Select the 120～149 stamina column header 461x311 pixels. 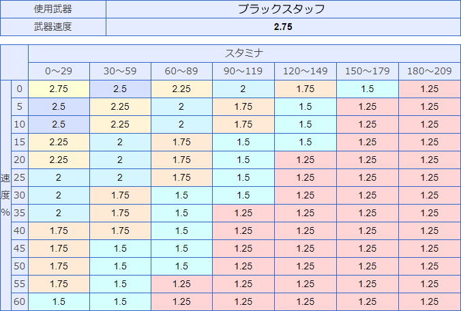306,71
